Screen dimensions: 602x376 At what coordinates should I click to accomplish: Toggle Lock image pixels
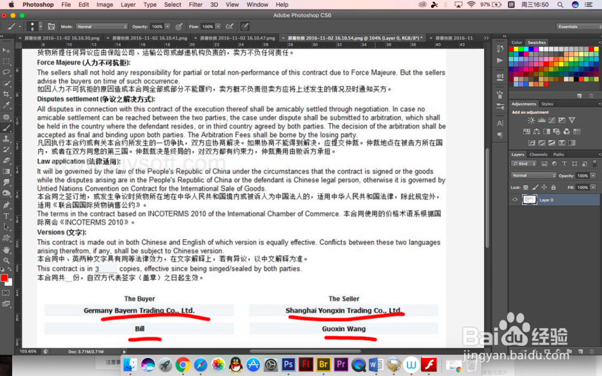[x=535, y=187]
